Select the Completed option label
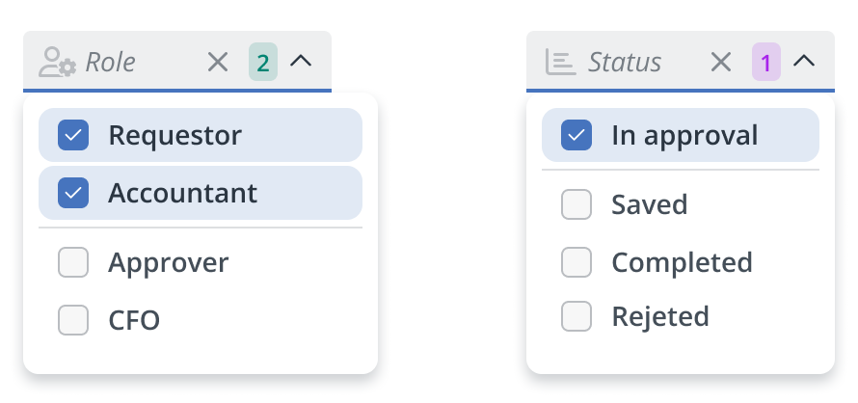This screenshot has height=403, width=858. 682,262
